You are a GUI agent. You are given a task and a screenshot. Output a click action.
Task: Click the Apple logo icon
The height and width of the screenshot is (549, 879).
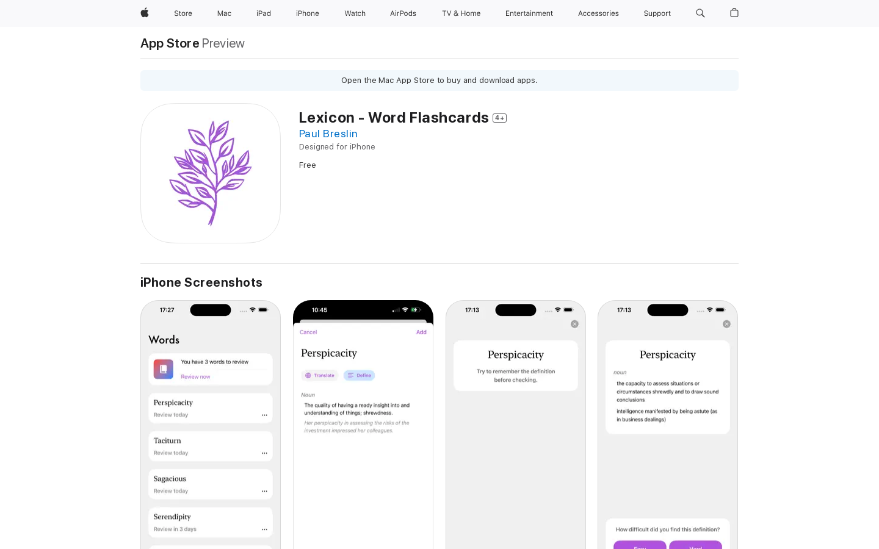[145, 13]
